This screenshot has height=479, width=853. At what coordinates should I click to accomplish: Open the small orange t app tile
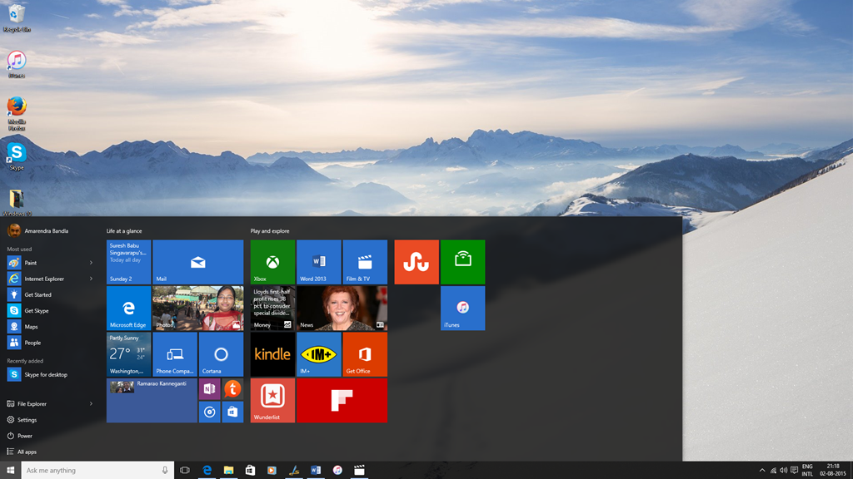coord(233,389)
